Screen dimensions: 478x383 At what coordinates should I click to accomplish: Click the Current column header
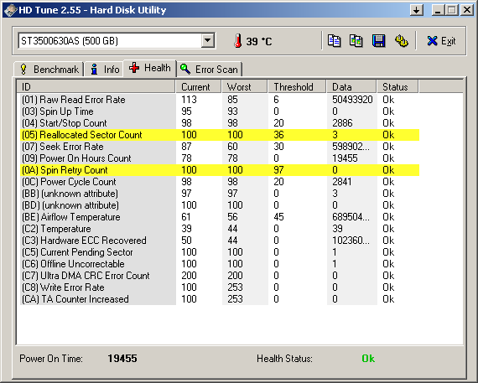(198, 87)
